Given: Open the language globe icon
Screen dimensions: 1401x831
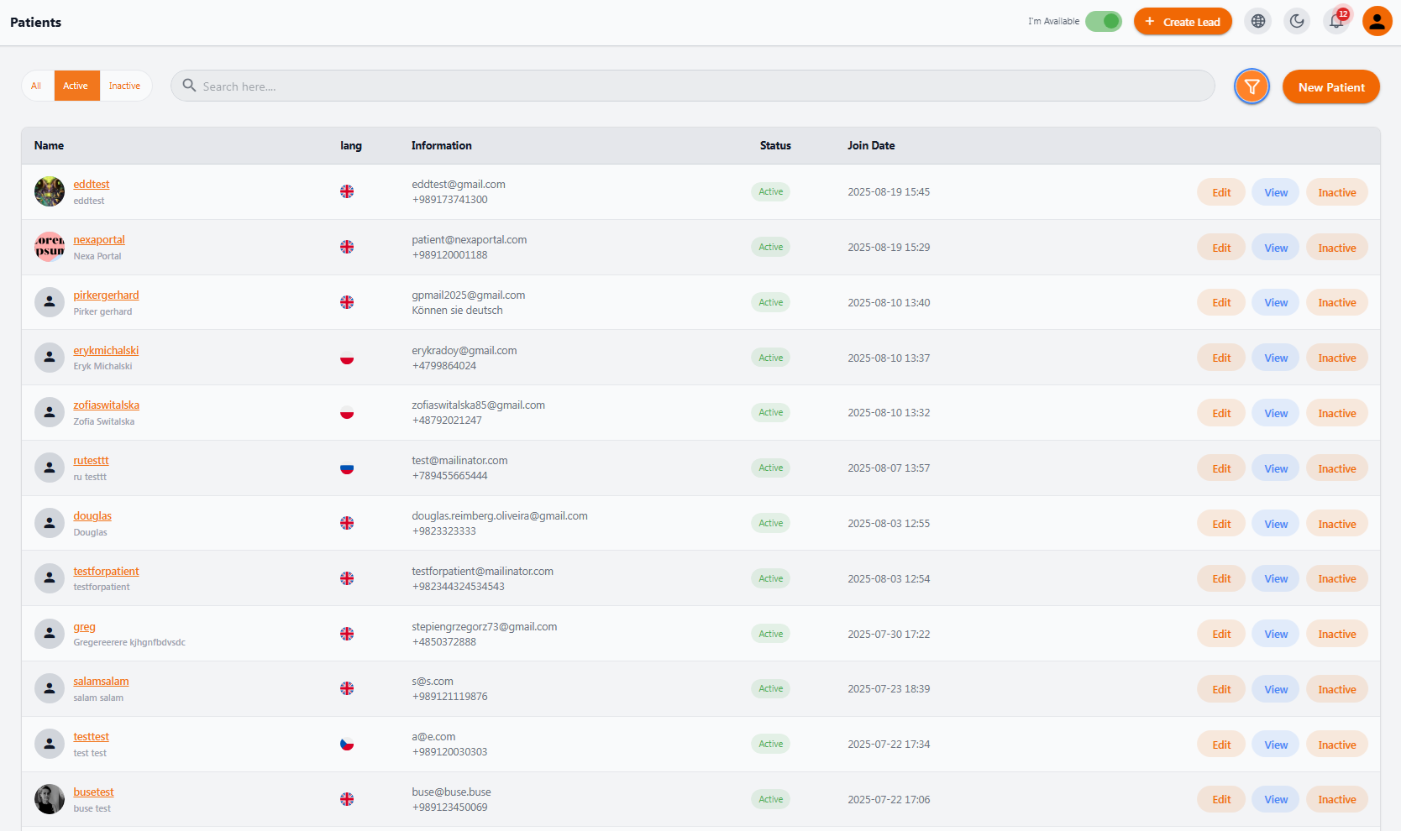Looking at the screenshot, I should pos(1258,21).
